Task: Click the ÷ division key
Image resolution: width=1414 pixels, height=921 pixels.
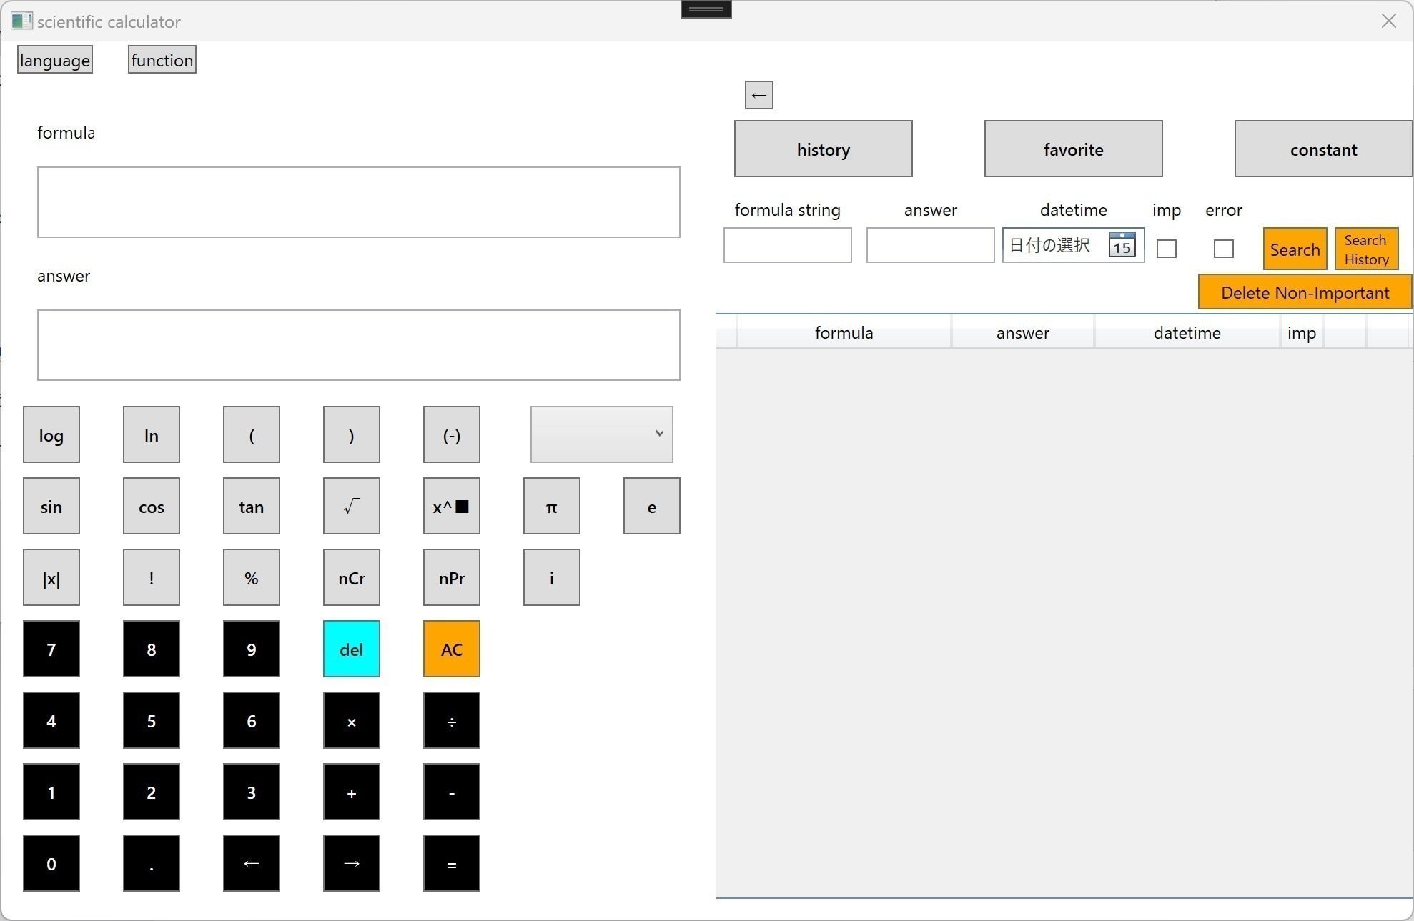Action: click(451, 720)
